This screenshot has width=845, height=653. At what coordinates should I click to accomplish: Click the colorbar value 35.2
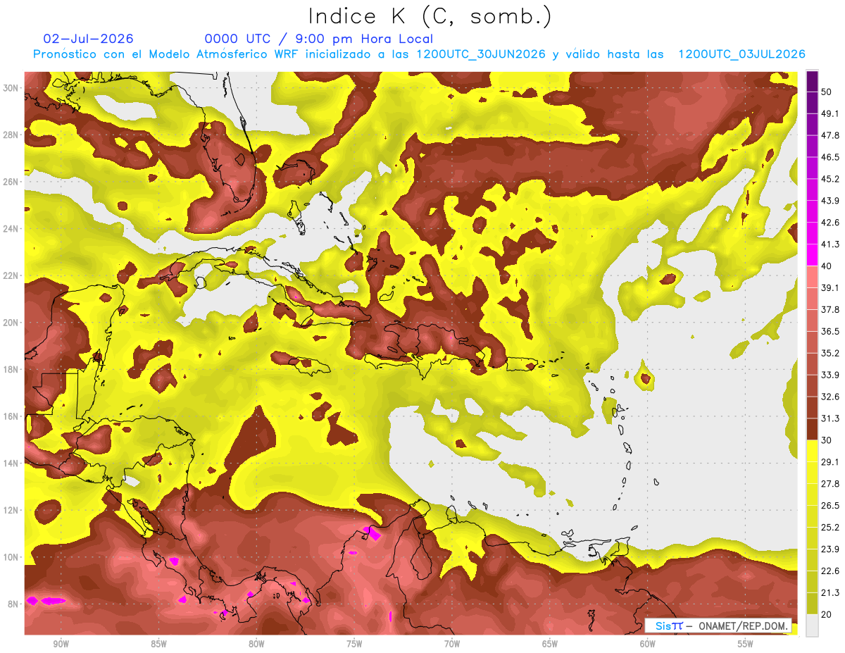(830, 353)
